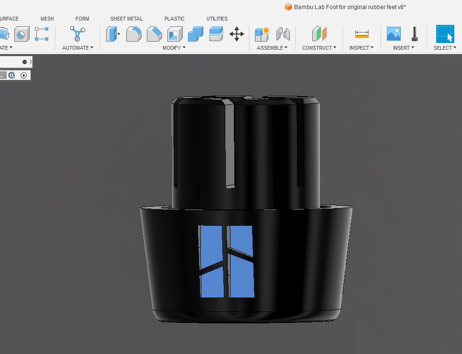Expand the CONSTRUCT dropdown
The image size is (462, 354).
pyautogui.click(x=319, y=48)
